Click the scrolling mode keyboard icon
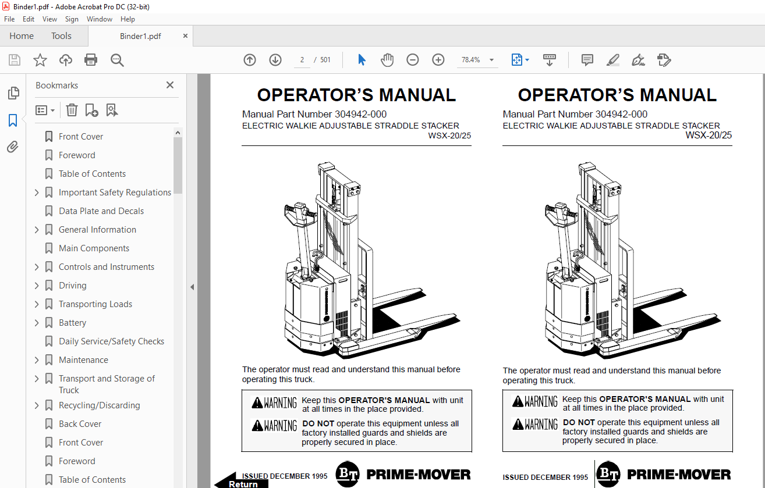Viewport: 765px width, 488px height. pyautogui.click(x=550, y=60)
